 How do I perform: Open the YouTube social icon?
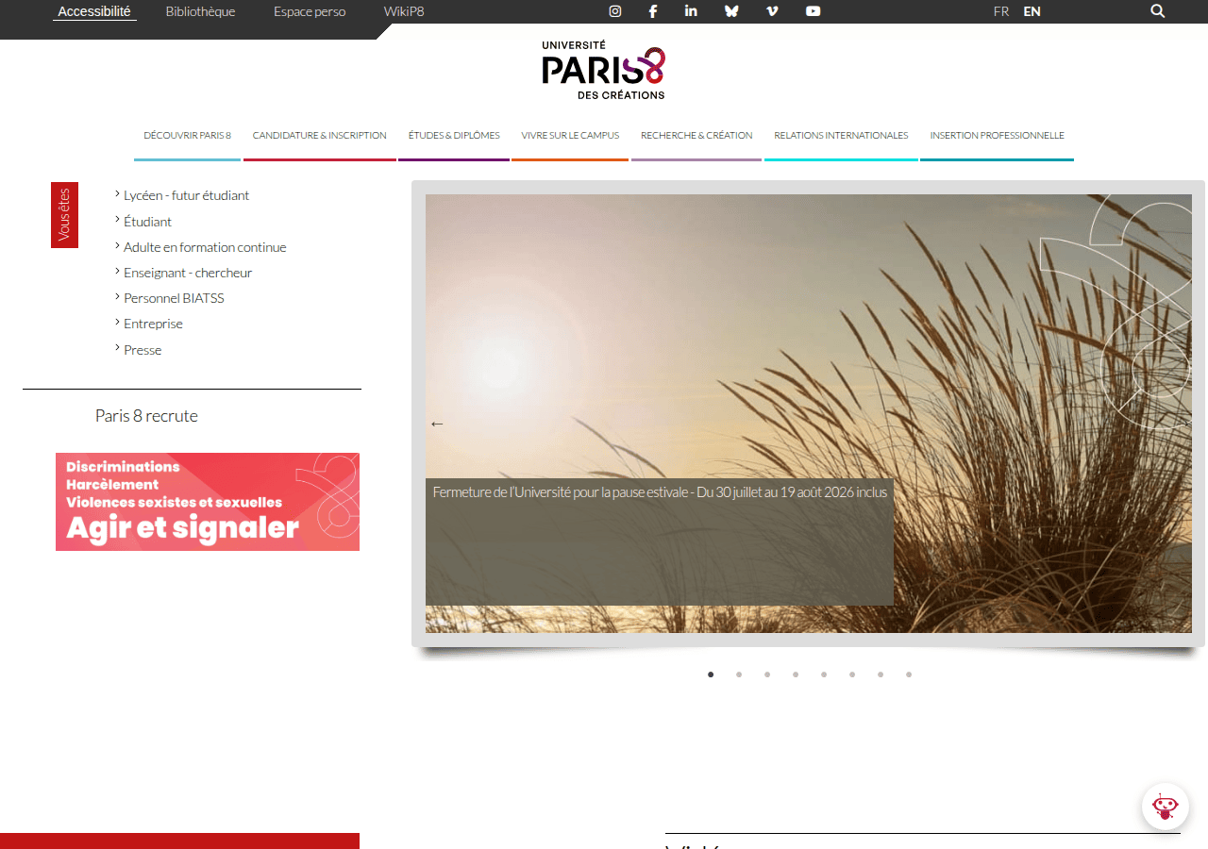(x=814, y=11)
